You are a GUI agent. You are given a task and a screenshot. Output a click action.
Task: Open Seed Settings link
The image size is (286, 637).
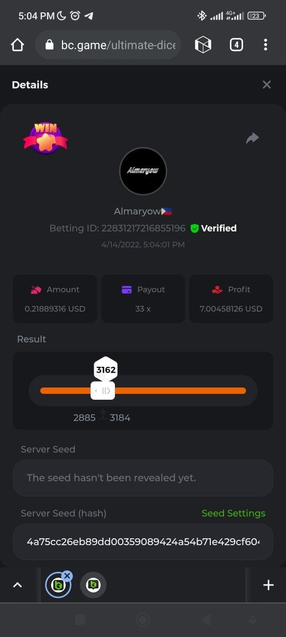coord(234,513)
